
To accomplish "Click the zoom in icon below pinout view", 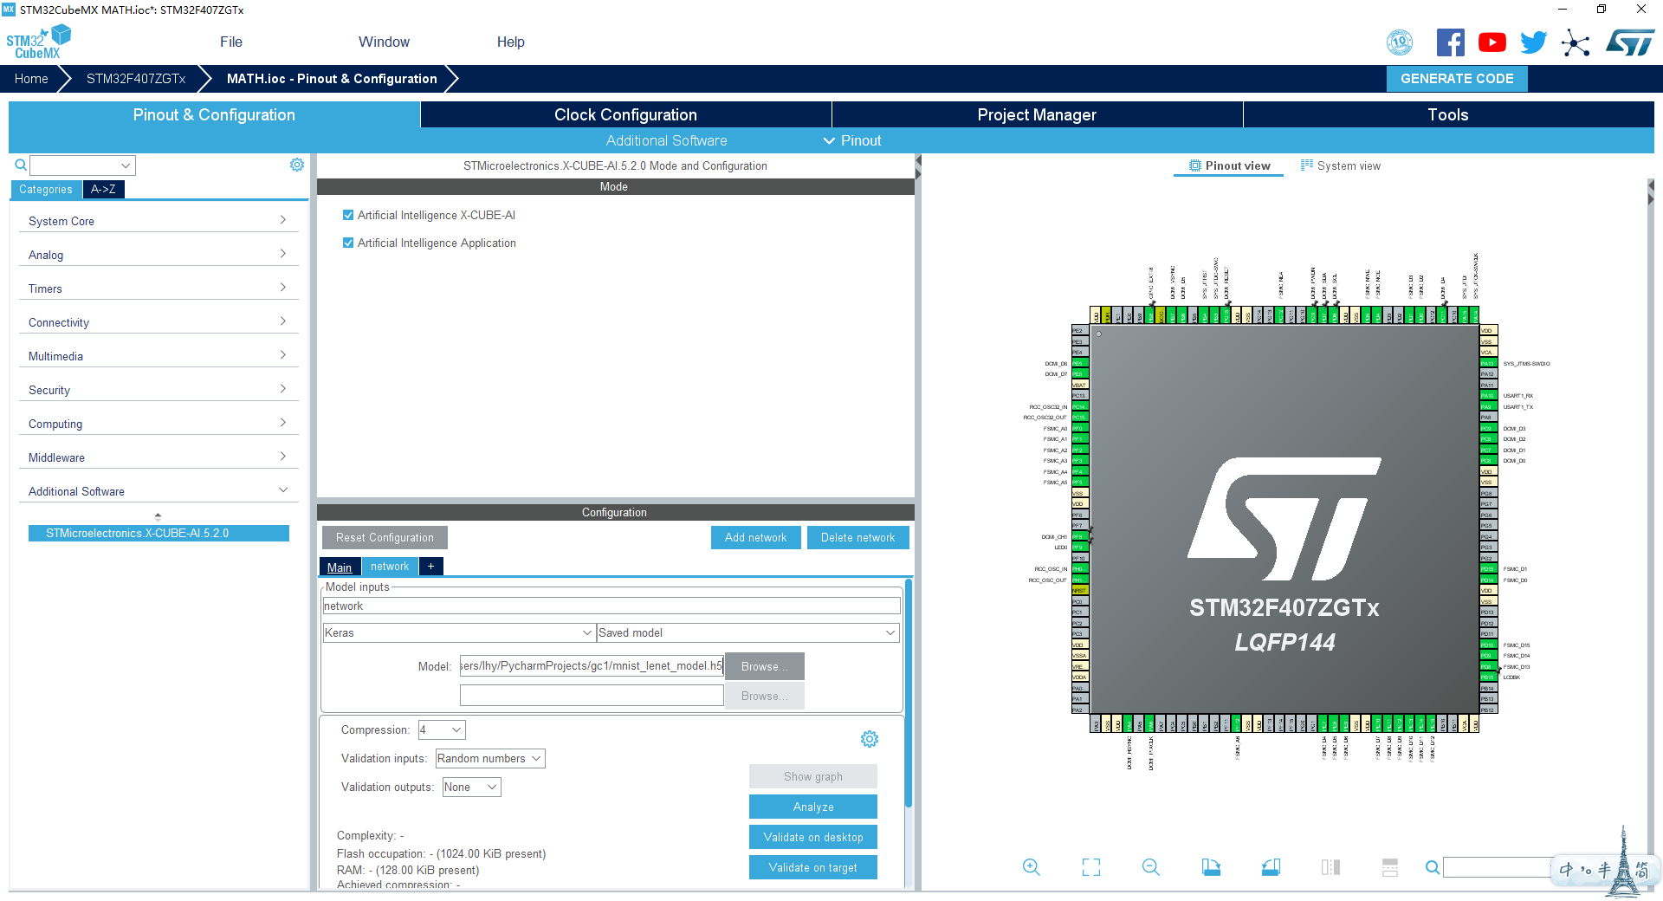I will (1031, 867).
